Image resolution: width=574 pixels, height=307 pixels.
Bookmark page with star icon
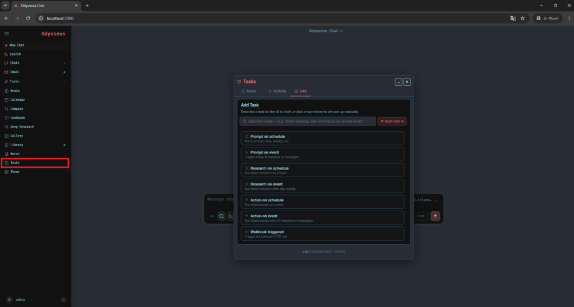click(x=523, y=18)
